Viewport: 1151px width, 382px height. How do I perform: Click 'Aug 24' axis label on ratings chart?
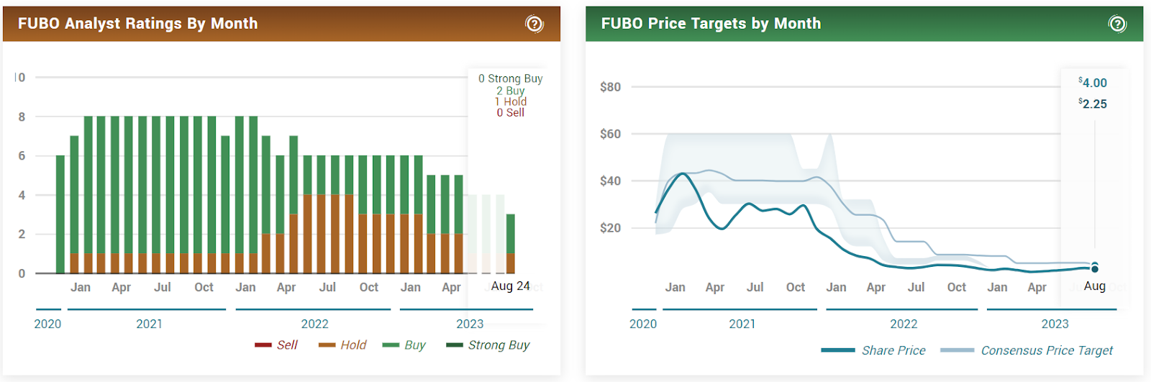click(x=511, y=286)
